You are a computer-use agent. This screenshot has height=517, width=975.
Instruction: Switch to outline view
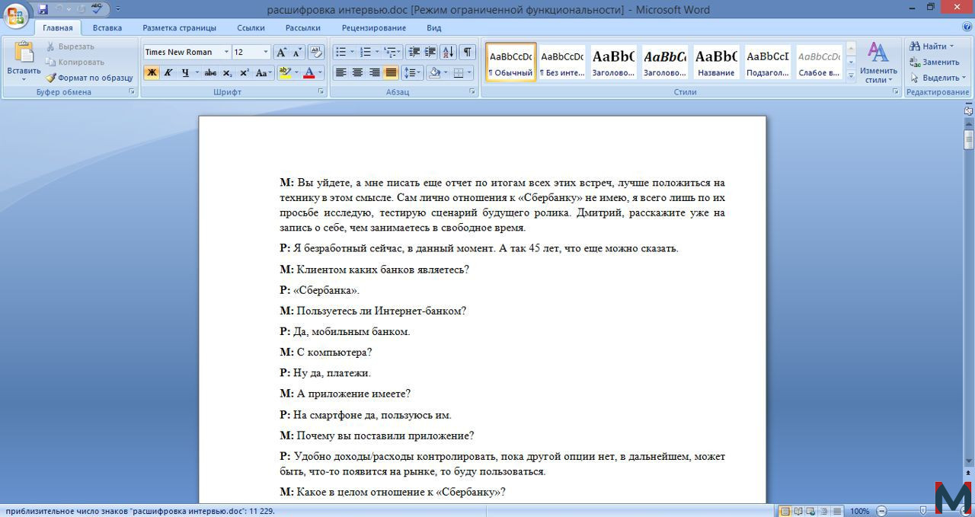pos(825,511)
